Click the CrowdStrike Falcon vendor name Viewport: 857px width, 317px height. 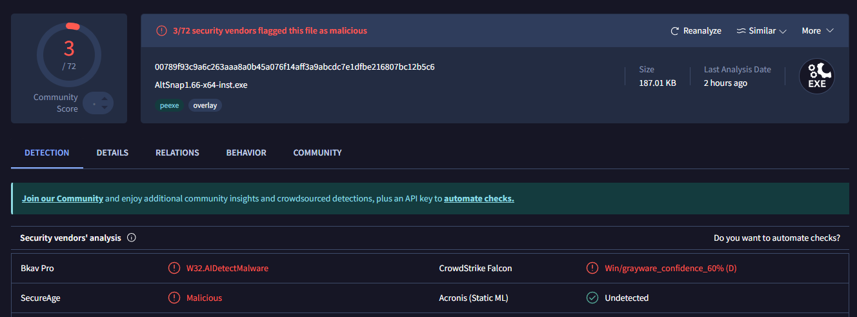(476, 268)
